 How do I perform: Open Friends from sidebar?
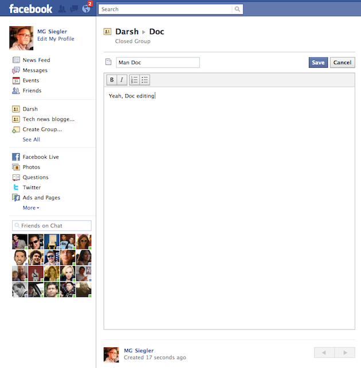(x=32, y=91)
